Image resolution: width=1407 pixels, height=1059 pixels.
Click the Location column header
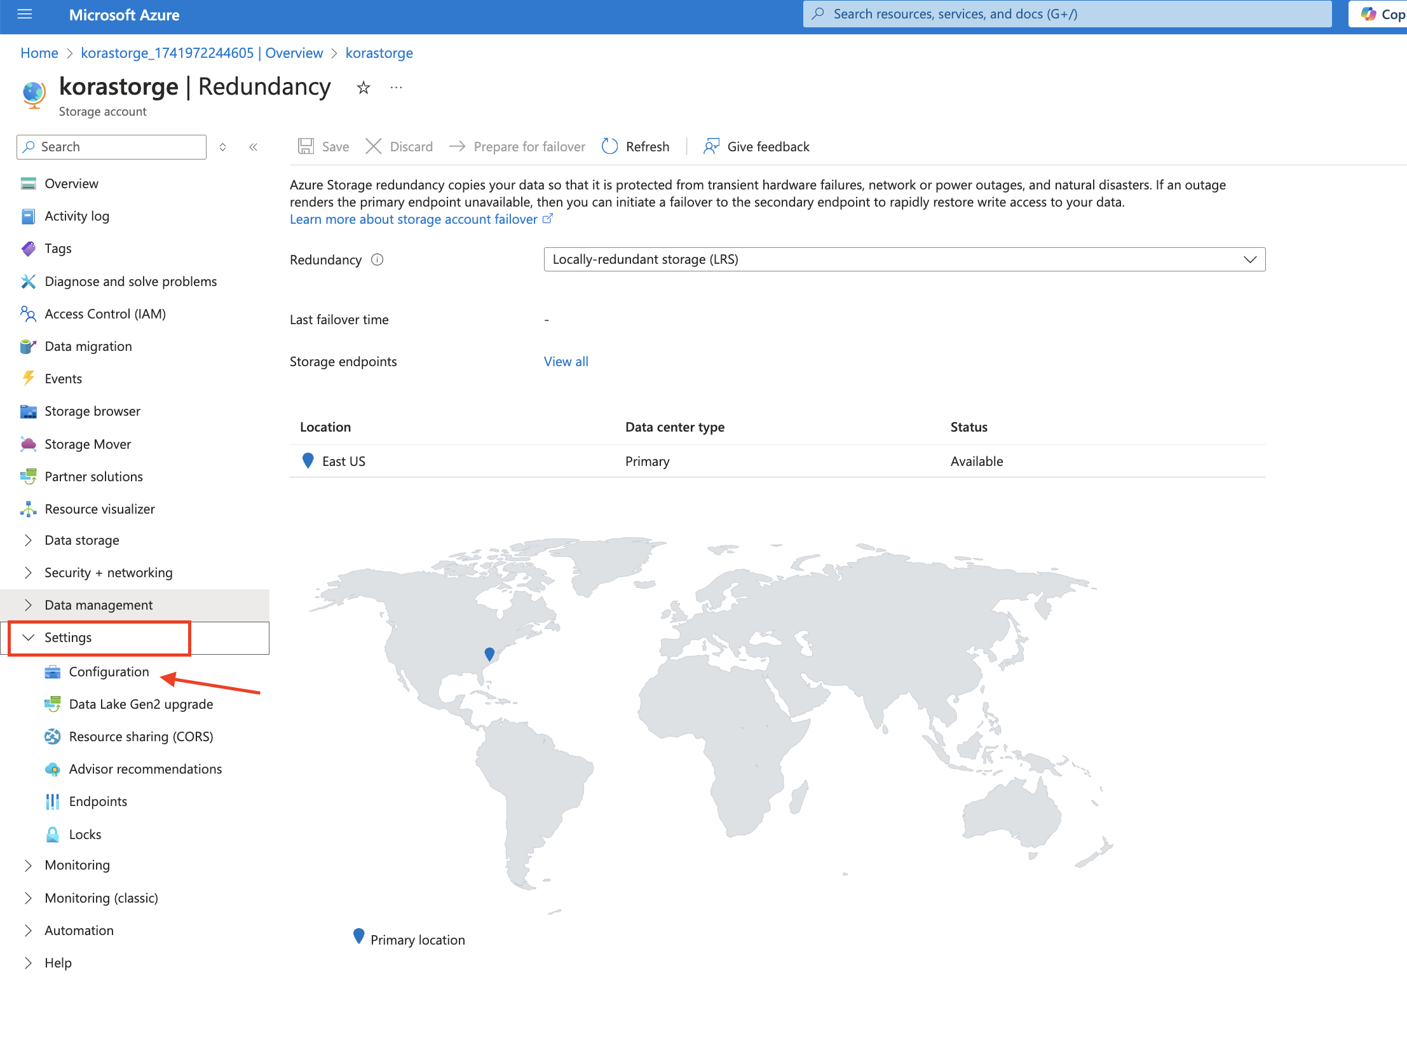325,428
